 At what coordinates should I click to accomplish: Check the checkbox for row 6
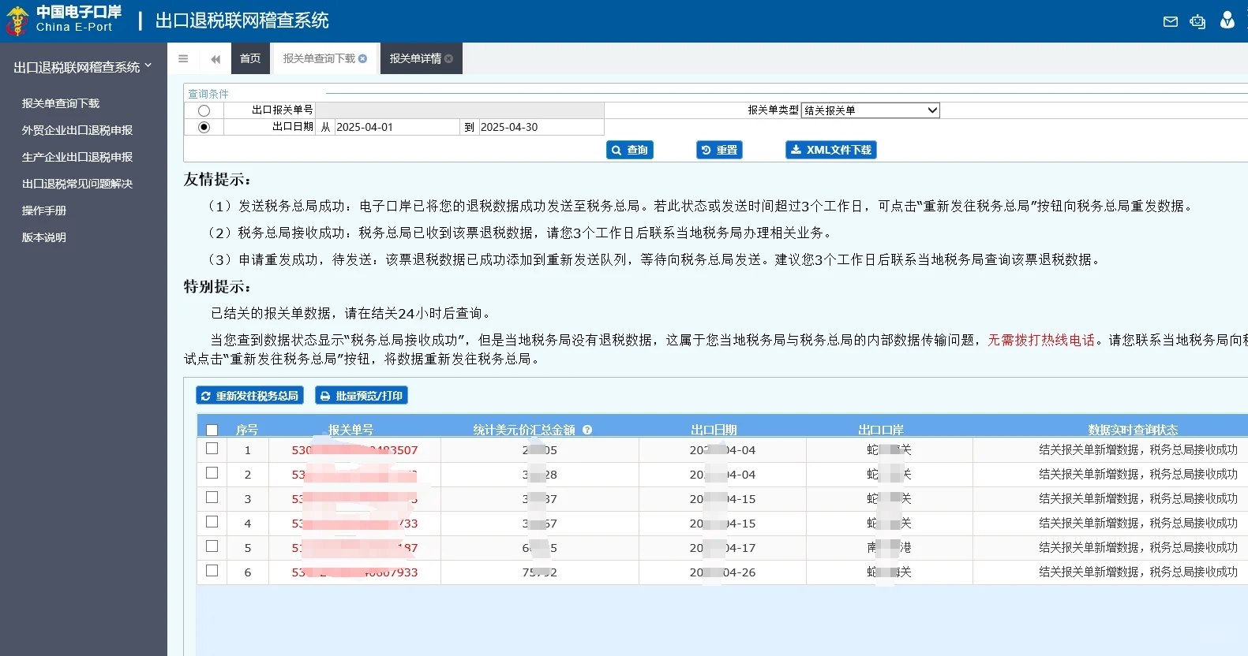tap(212, 571)
